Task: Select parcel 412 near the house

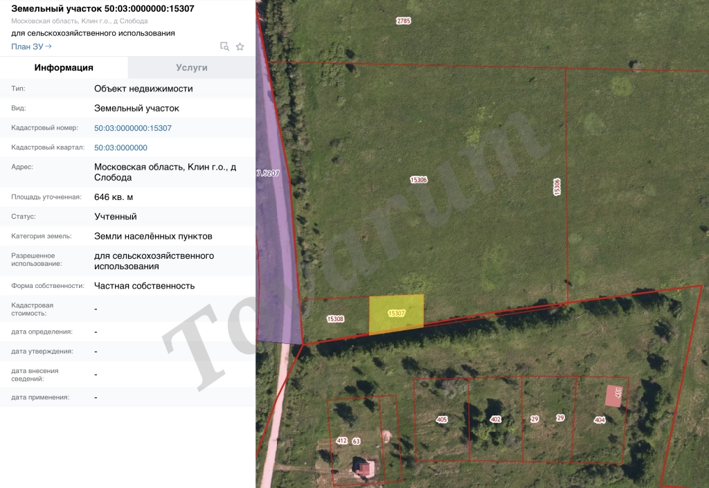Action: 342,440
